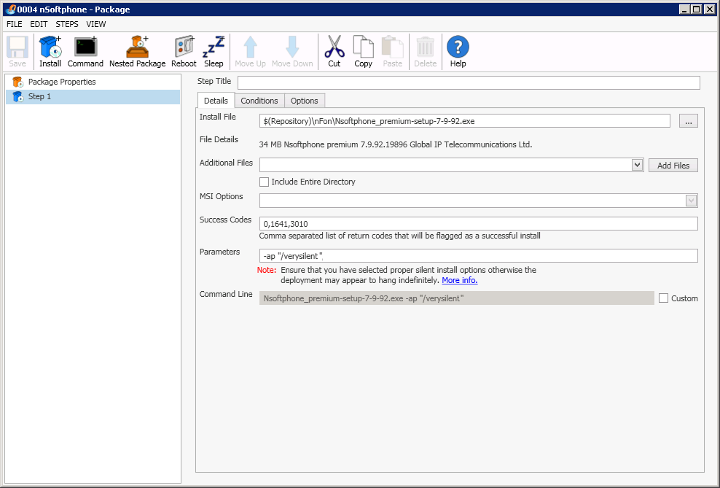This screenshot has width=720, height=488.
Task: Browse for install file with ellipsis button
Action: 689,121
